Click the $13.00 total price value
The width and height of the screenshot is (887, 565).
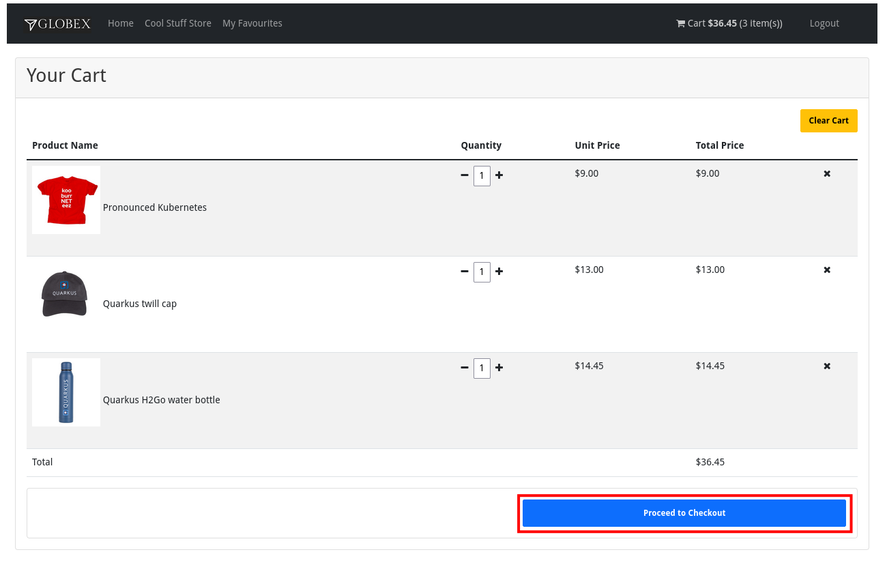pos(710,270)
